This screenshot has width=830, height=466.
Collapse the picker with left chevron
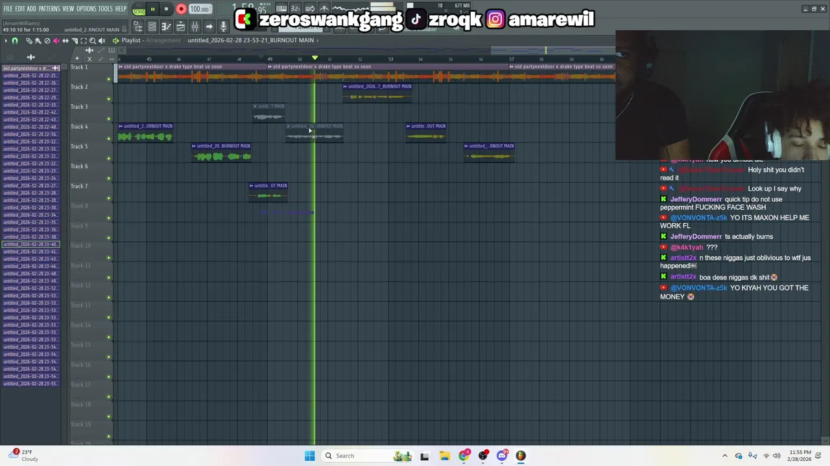pos(122,50)
